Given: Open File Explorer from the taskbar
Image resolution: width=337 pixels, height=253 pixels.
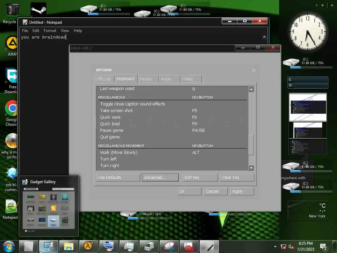Looking at the screenshot, I should 69,246.
